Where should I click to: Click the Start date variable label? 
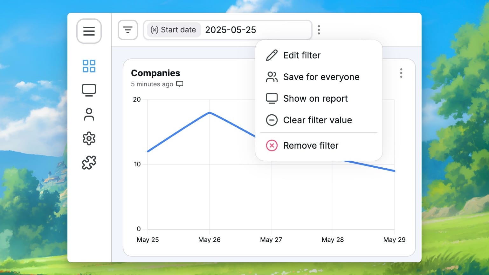[174, 30]
